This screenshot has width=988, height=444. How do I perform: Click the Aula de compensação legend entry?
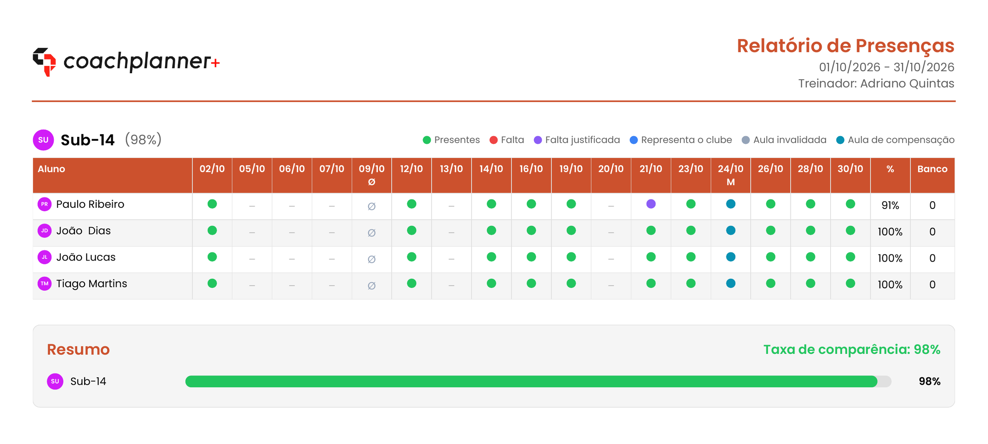895,140
